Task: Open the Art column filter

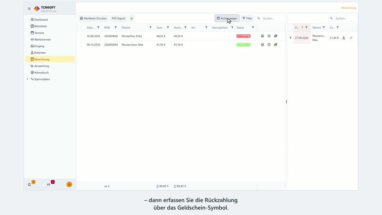Action: tap(206, 27)
